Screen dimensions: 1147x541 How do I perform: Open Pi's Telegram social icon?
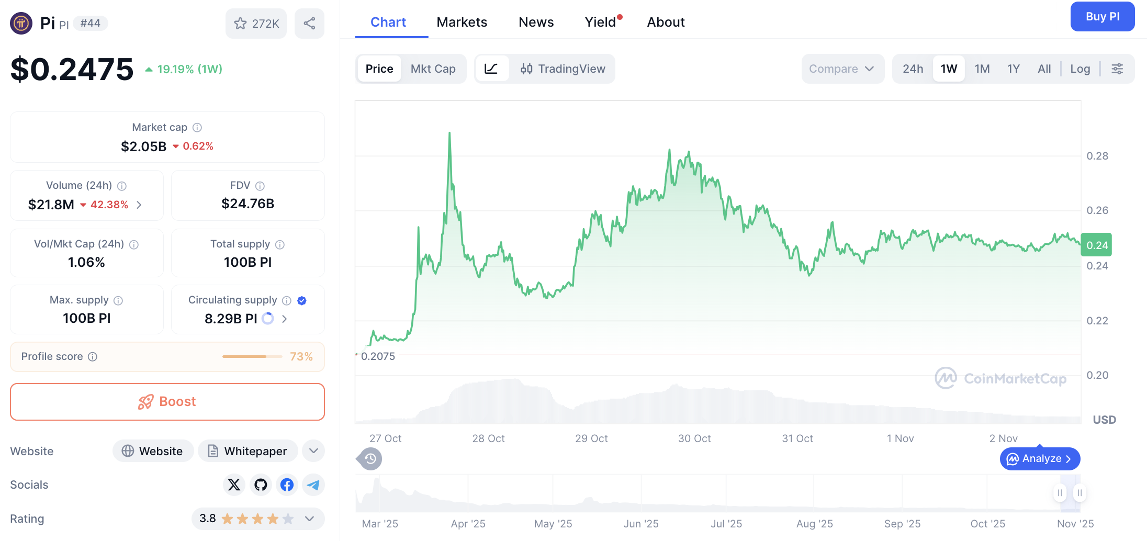click(313, 484)
